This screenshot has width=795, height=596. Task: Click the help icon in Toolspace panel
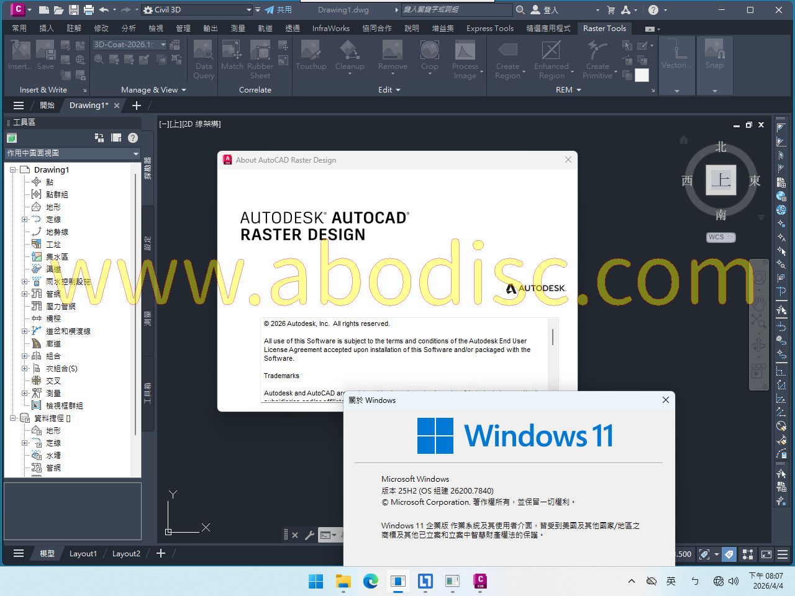[x=133, y=138]
